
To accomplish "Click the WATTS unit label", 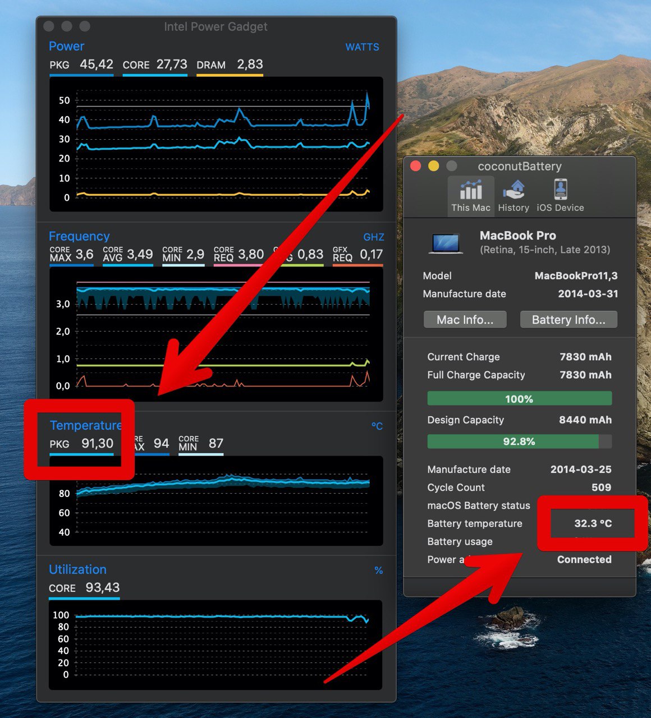I will tap(362, 47).
